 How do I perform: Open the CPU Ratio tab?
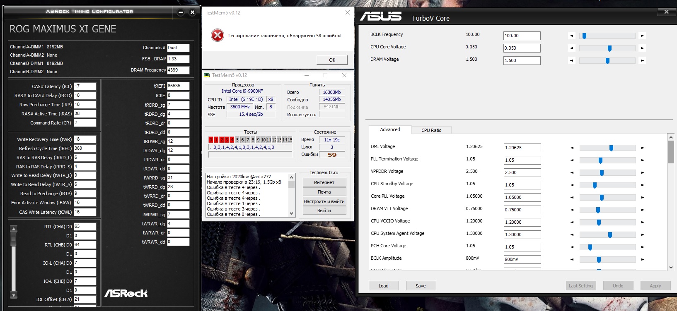431,130
